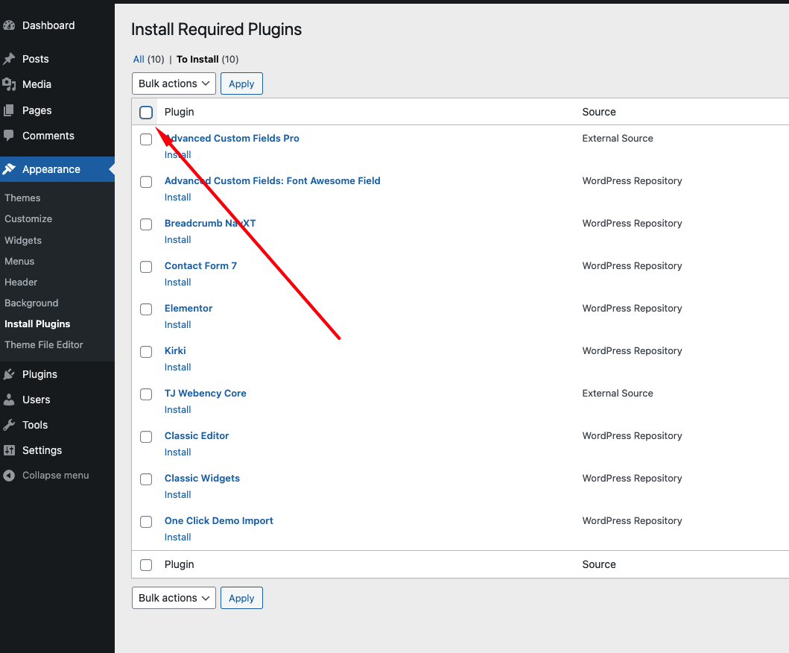Click Collapse menu label
The image size is (789, 653).
click(x=55, y=476)
